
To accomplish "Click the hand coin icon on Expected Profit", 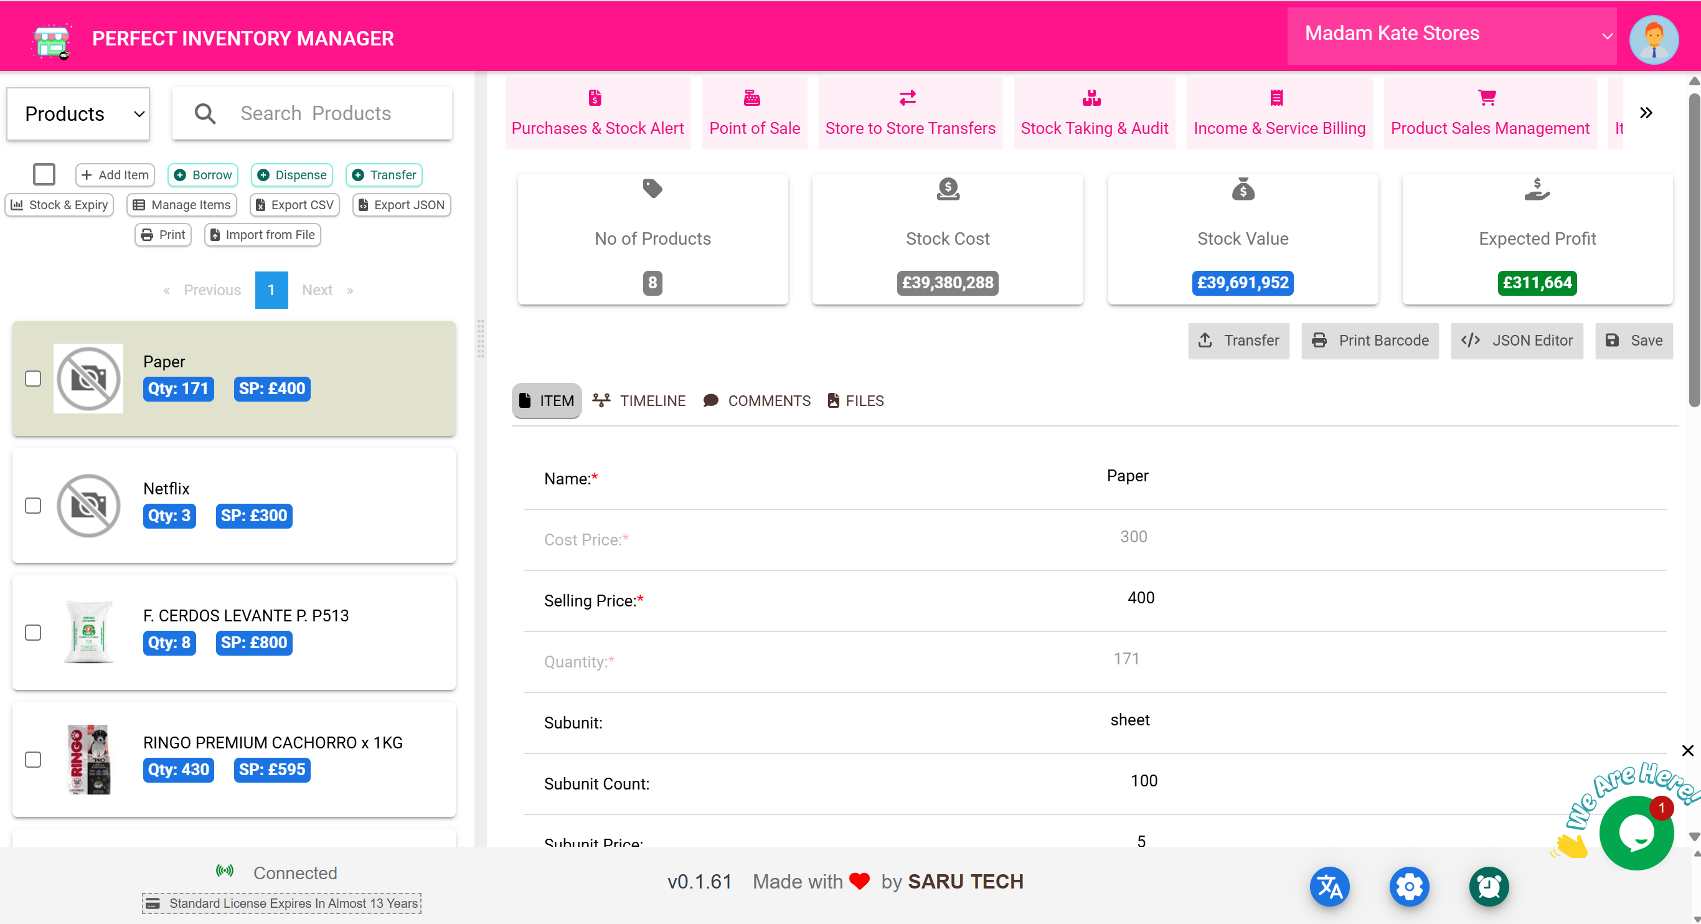I will 1537,189.
